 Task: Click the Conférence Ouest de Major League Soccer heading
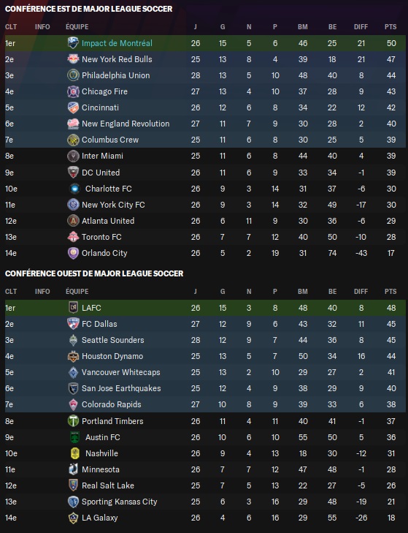[x=94, y=273]
